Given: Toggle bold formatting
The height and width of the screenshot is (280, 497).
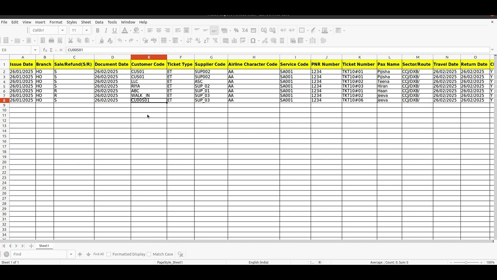Looking at the screenshot, I should point(97,30).
